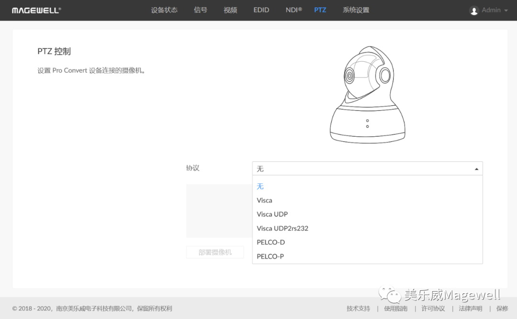517x319 pixels.
Task: Open the Admin account dropdown arrow
Action: [x=506, y=11]
